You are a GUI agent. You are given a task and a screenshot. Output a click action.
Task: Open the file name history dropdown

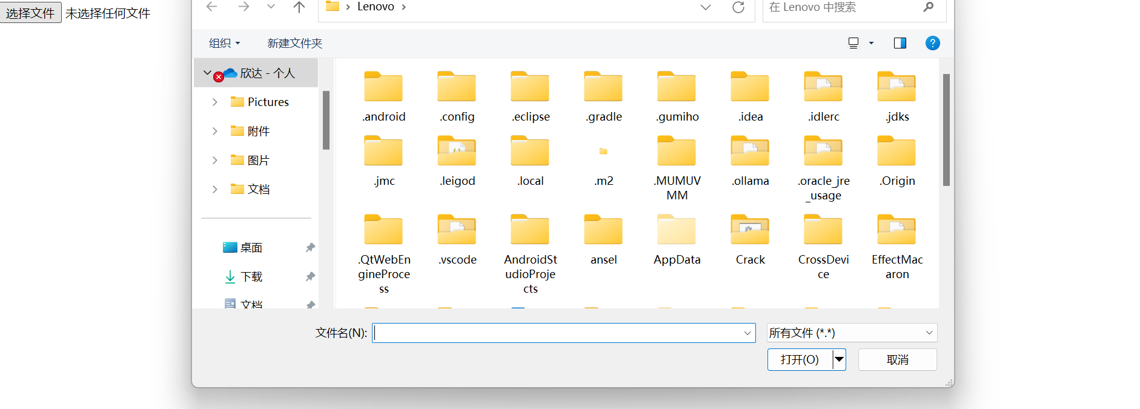[x=747, y=333]
